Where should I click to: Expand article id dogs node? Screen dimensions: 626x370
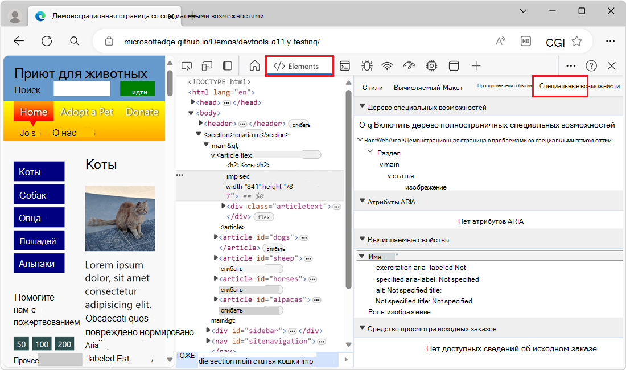tap(216, 237)
